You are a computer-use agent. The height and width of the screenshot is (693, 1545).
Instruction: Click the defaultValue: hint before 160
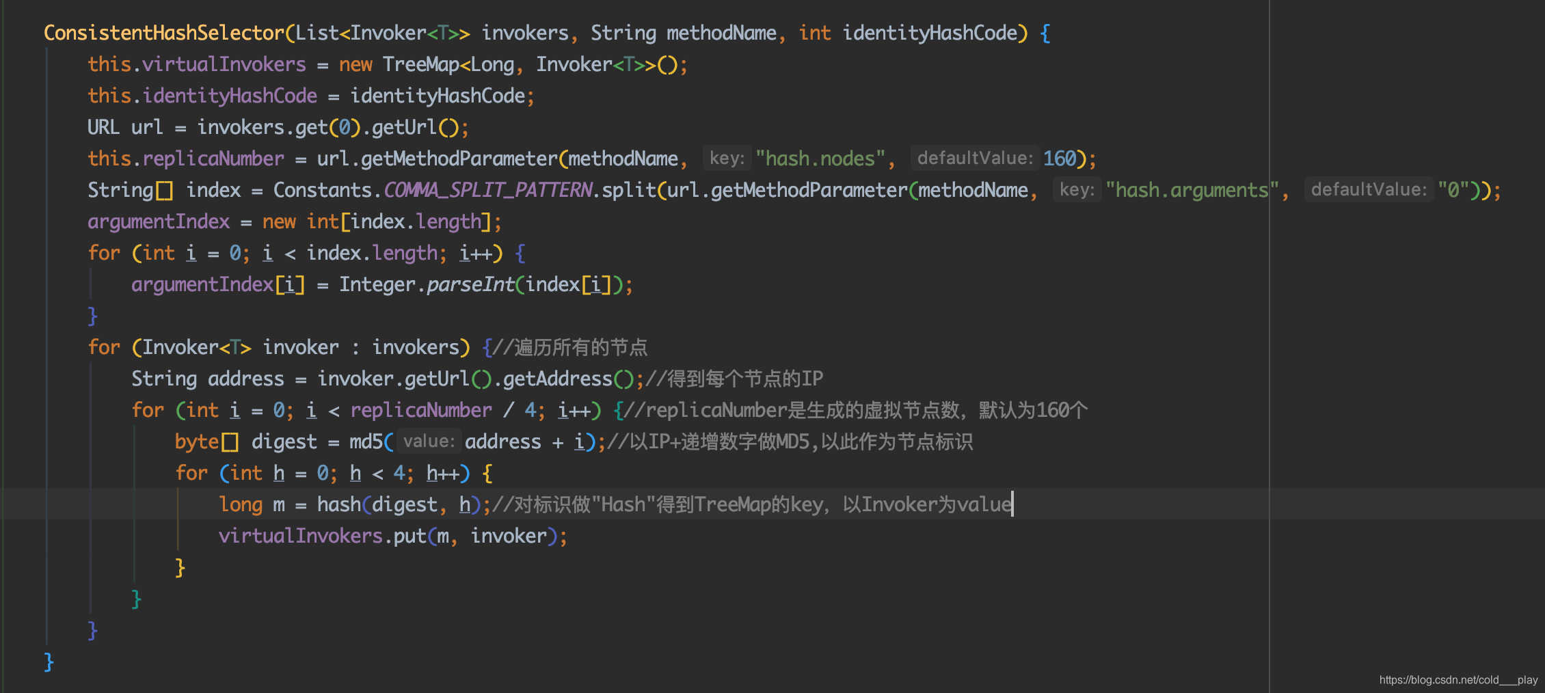coord(975,159)
